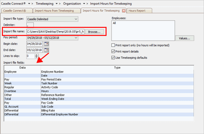
Task: Click the Type column header
Action: click(x=117, y=67)
